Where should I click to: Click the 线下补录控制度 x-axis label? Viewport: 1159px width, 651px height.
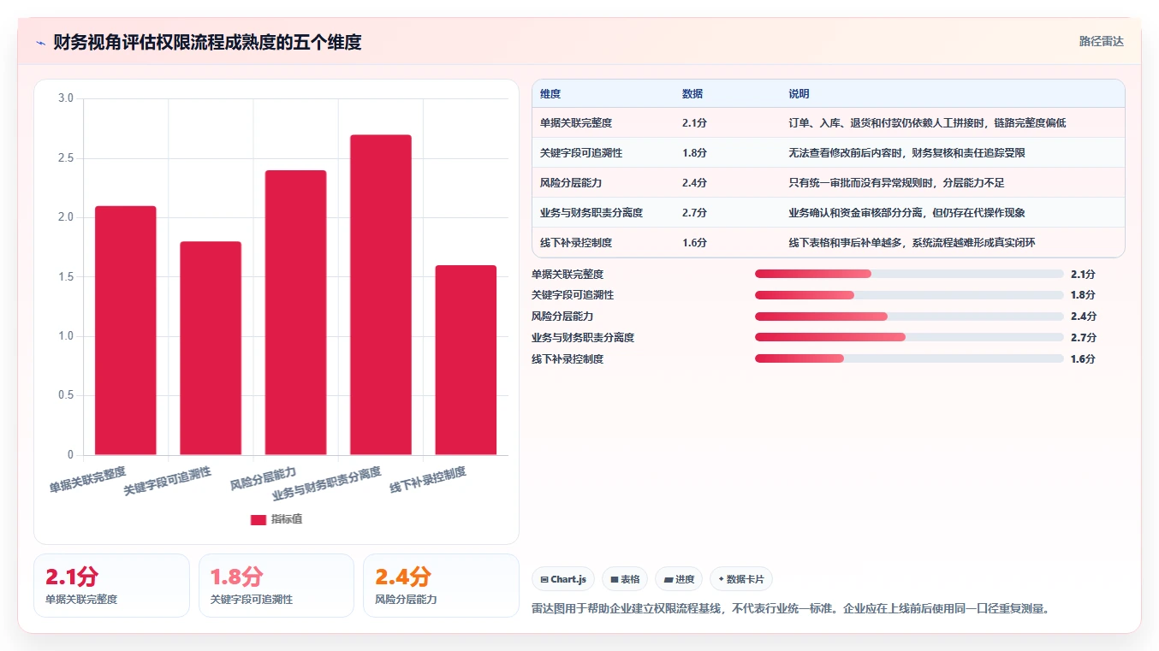click(428, 480)
